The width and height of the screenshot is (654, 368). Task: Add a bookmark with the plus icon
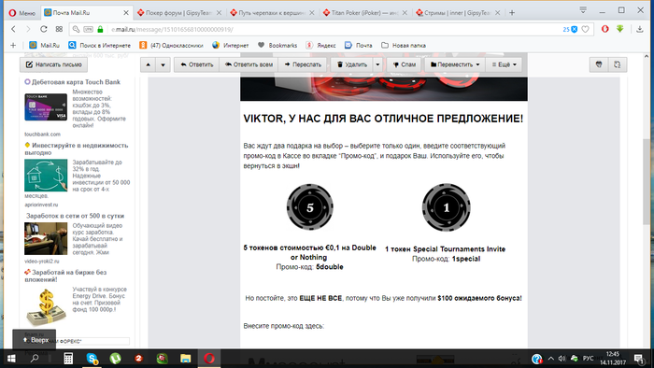pos(13,45)
